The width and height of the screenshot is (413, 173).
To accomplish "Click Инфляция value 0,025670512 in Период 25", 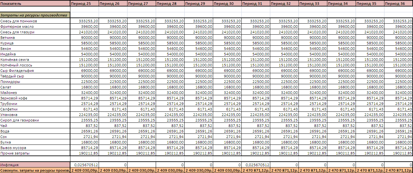I will click(84, 165).
